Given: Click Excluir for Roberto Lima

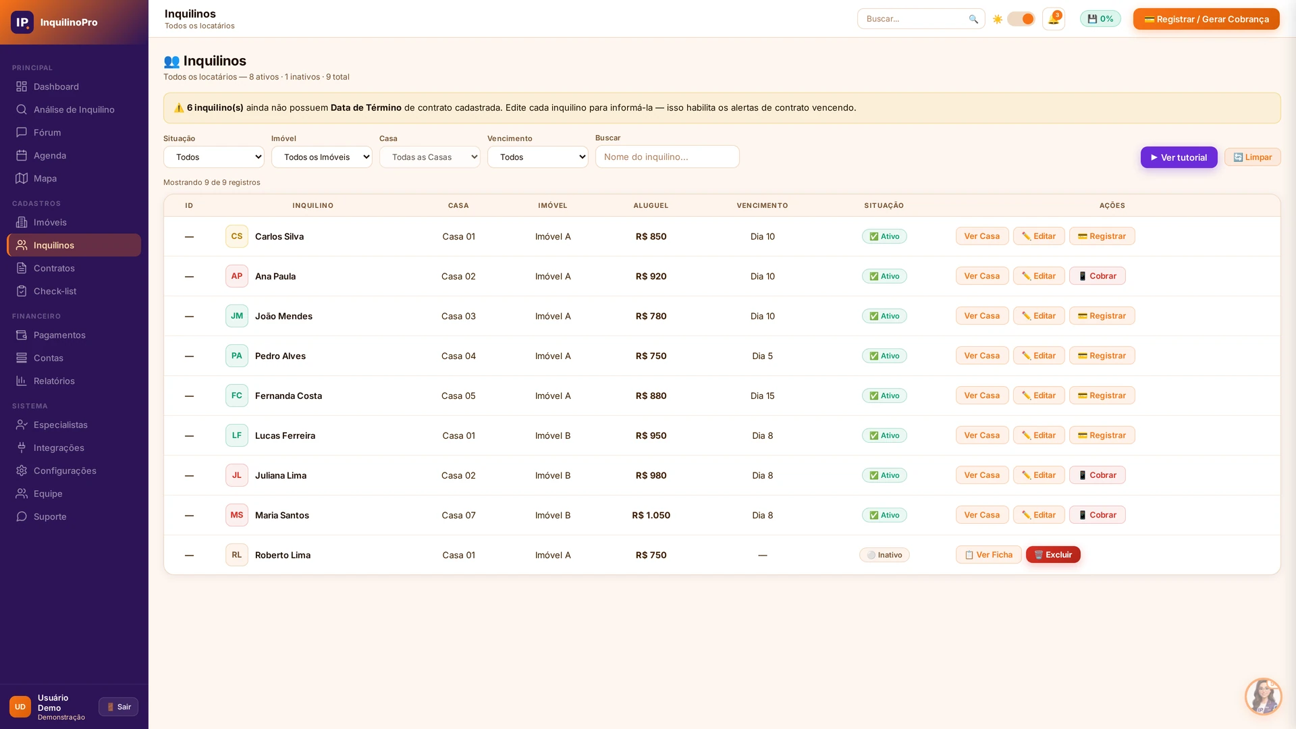Looking at the screenshot, I should 1053,555.
